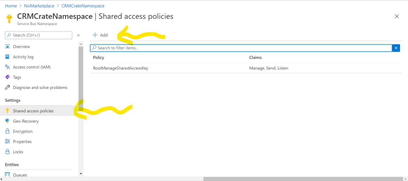Open the RootManageSharedAccessKey policy
Screen dimensions: 408x181
tap(121, 68)
